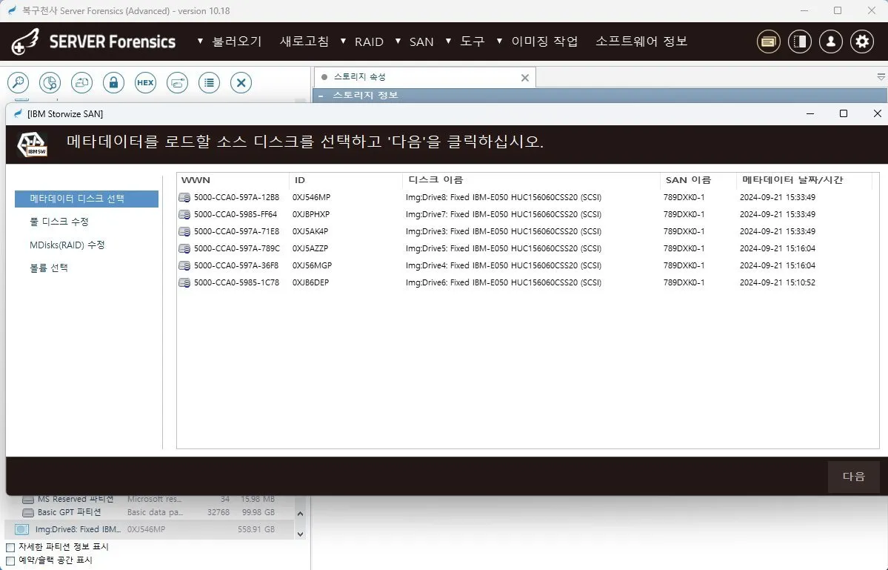Screen dimensions: 888x570
Task: Click the 다음 button
Action: click(x=853, y=477)
